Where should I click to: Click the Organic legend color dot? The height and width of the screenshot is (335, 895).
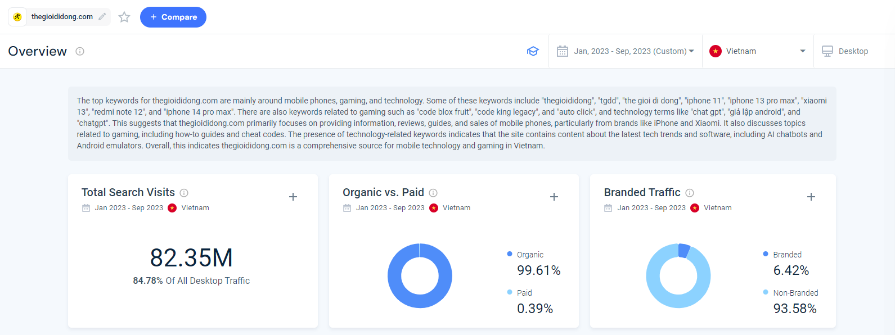(510, 254)
